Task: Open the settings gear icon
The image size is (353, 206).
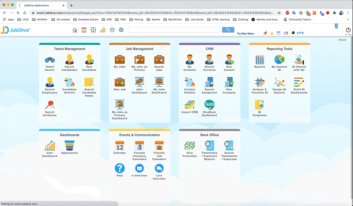Action: [x=121, y=30]
